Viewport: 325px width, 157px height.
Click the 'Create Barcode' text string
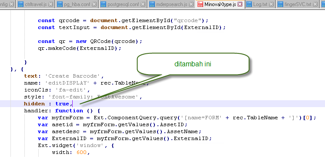click(x=73, y=76)
